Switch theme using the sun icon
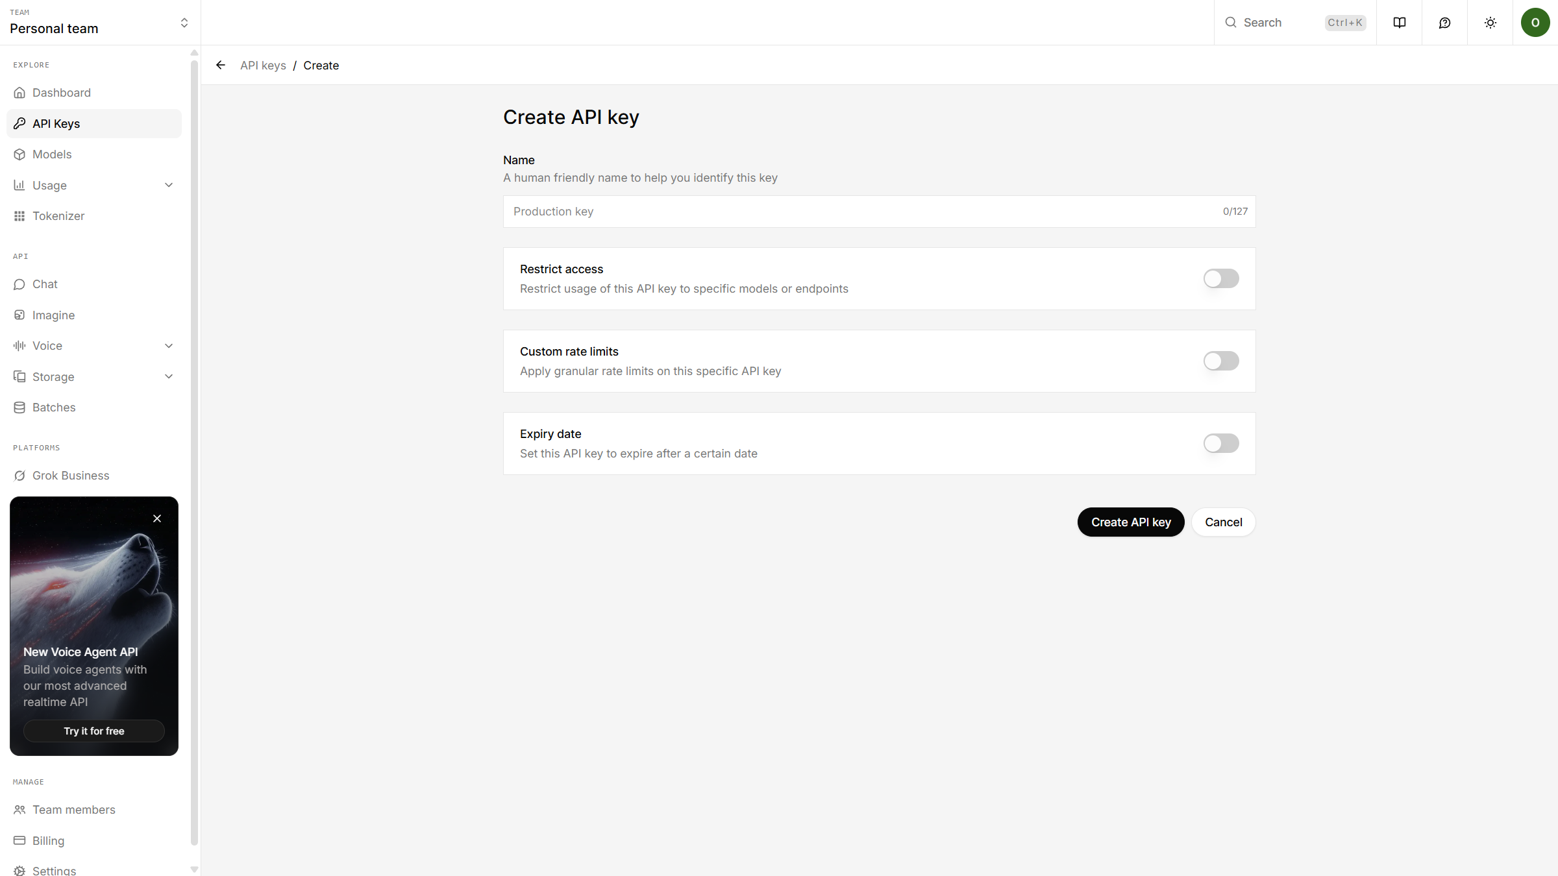Viewport: 1558px width, 876px height. click(1490, 22)
